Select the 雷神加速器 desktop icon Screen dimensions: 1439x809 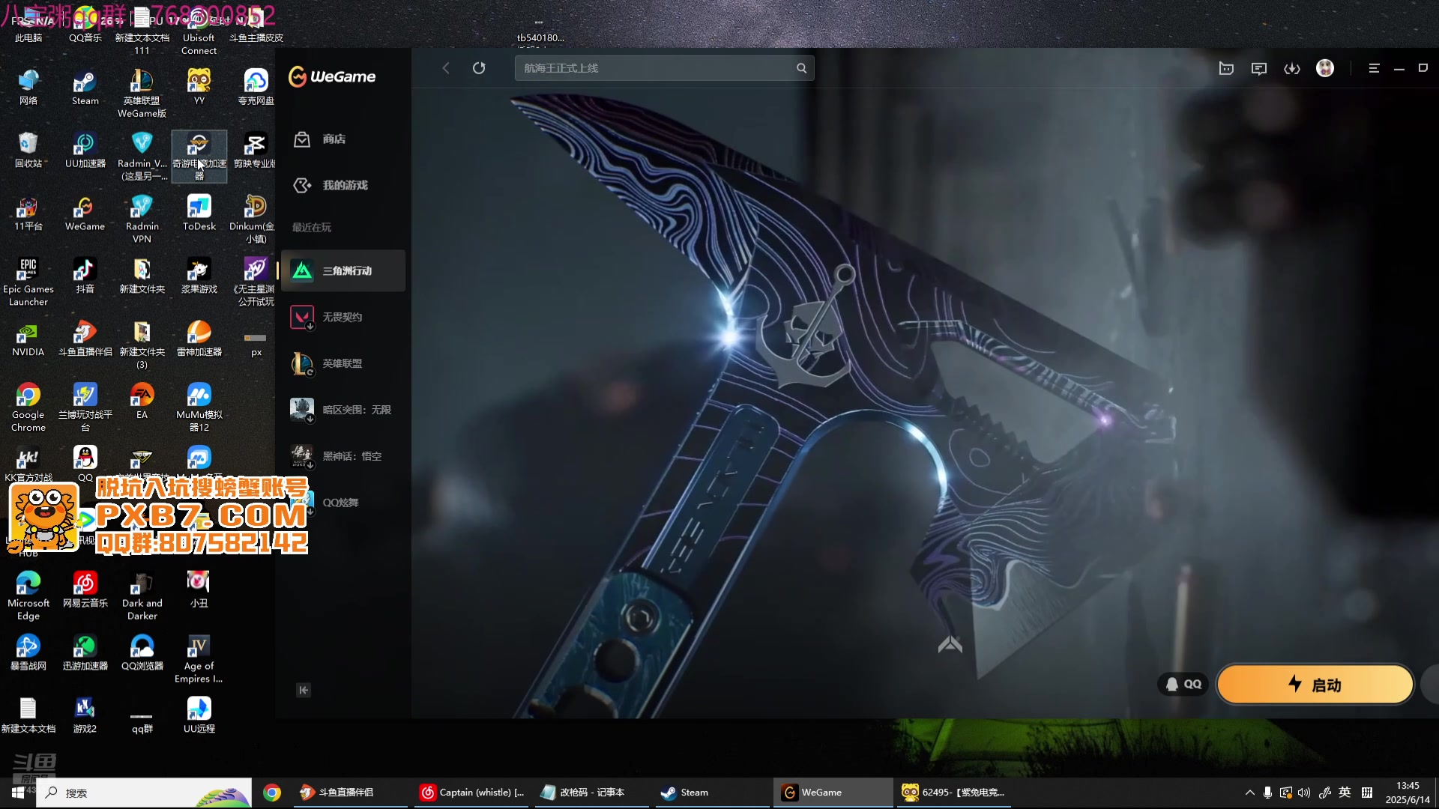tap(199, 339)
